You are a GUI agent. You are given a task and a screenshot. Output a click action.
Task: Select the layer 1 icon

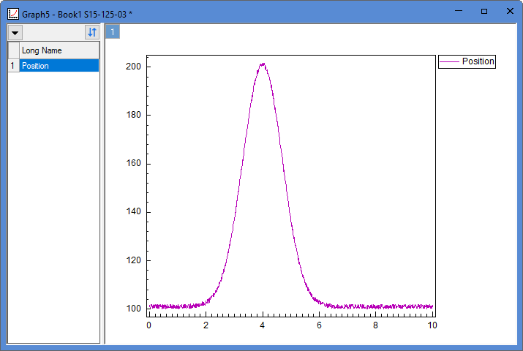tap(113, 32)
